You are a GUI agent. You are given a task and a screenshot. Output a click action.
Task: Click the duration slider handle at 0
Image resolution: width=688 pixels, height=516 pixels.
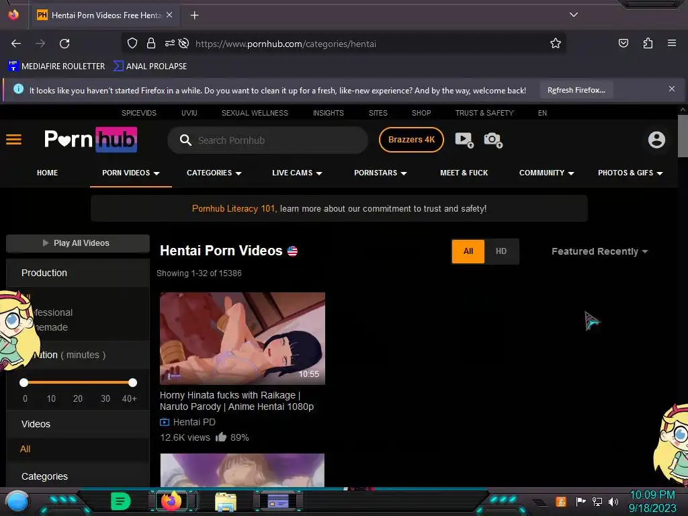tap(24, 382)
